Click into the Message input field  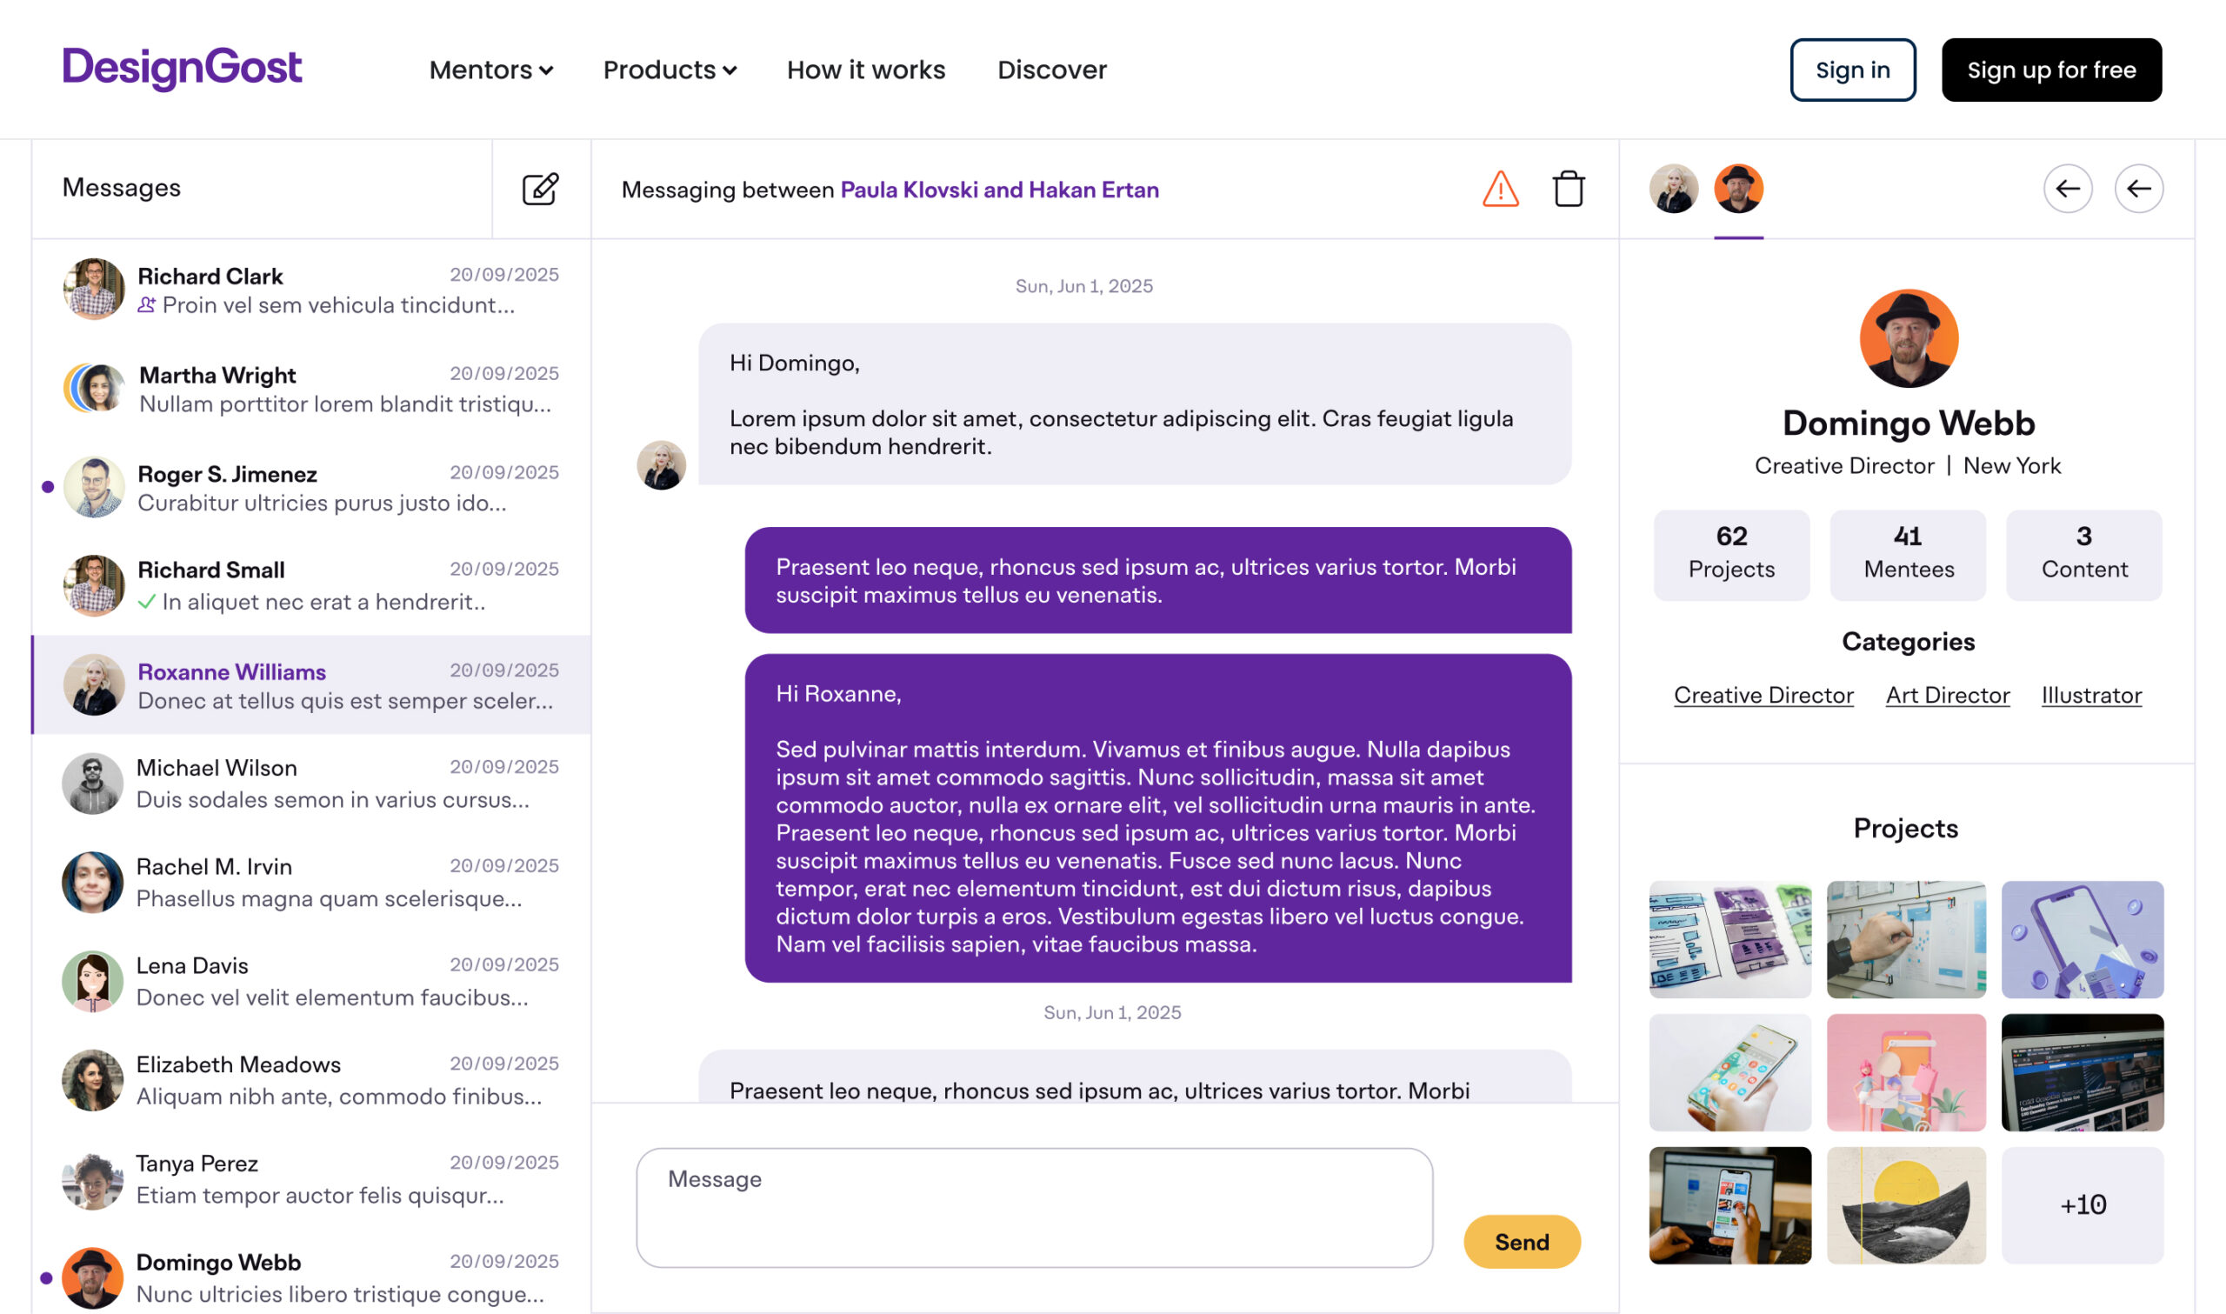[x=1034, y=1207]
